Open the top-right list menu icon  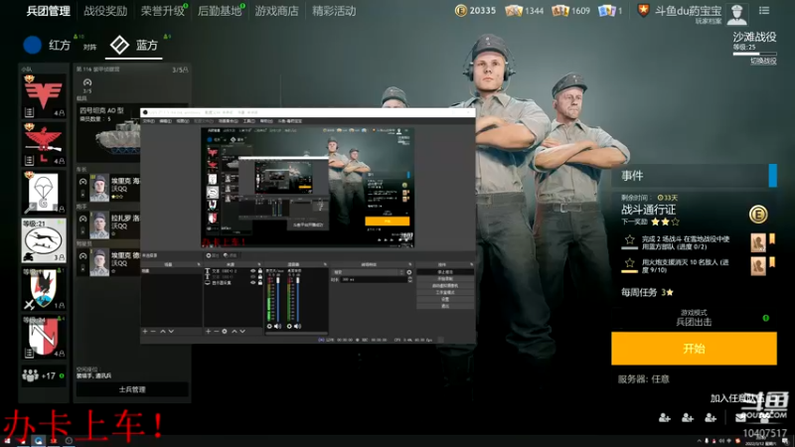tap(764, 10)
